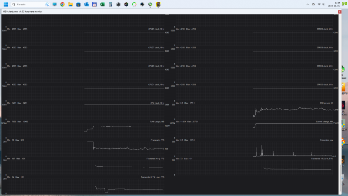Click the Keresés taskbar search field
Screen dimensions: 348x196
pos(30,4)
